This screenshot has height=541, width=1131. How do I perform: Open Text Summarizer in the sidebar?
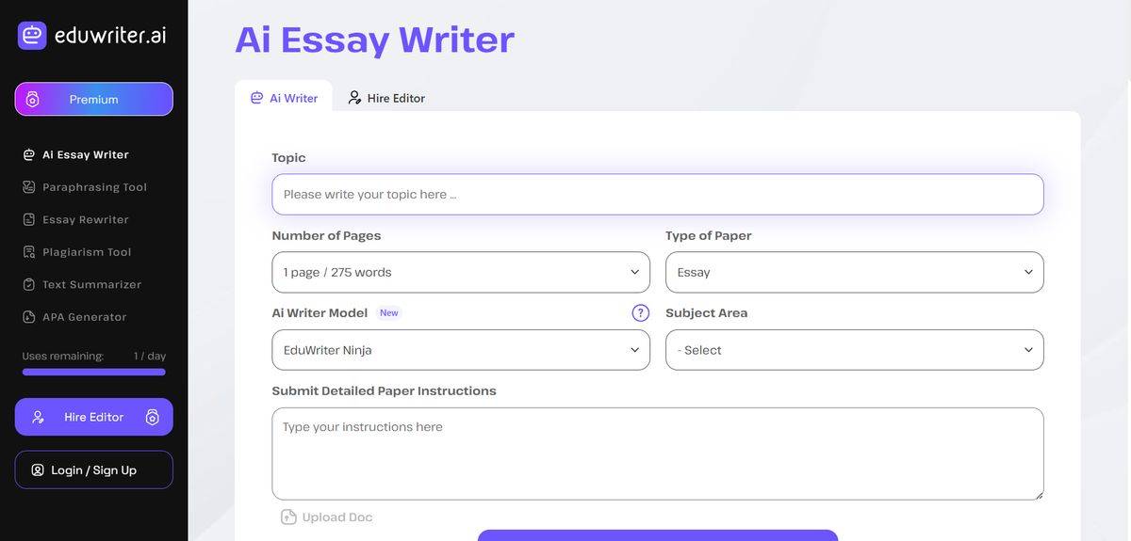82,284
